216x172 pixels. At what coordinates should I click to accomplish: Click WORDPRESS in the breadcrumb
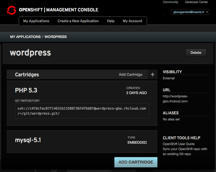point(56,37)
